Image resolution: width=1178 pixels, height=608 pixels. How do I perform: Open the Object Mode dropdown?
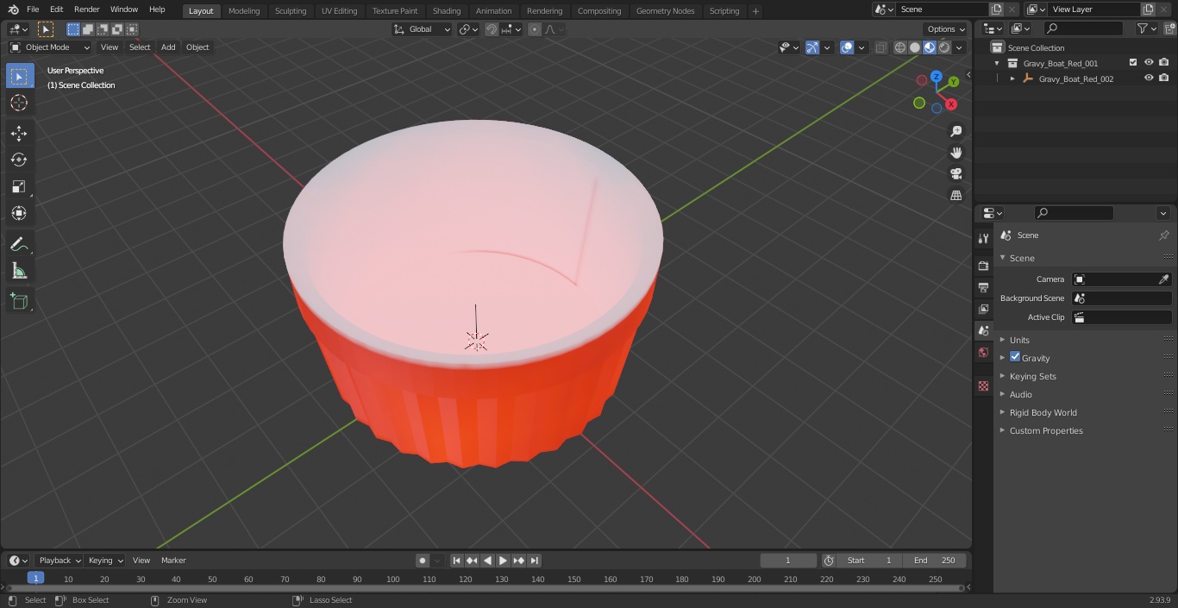(x=50, y=47)
